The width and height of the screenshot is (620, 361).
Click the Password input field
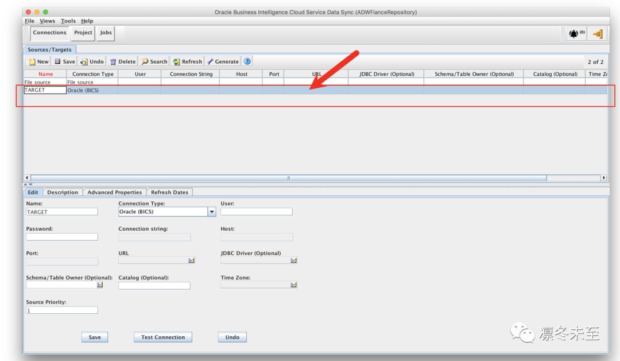click(61, 237)
